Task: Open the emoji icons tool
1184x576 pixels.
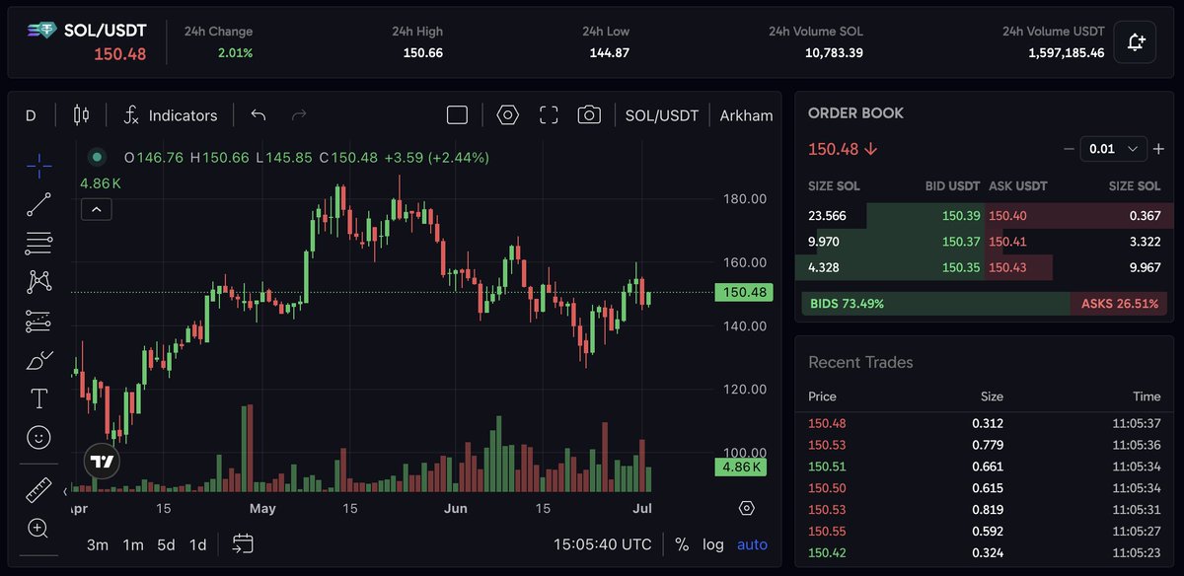Action: click(38, 437)
